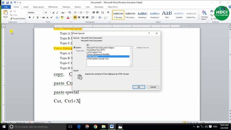231x130 pixels.
Task: Toggle Italic formatting in ribbon
Action: (34, 17)
